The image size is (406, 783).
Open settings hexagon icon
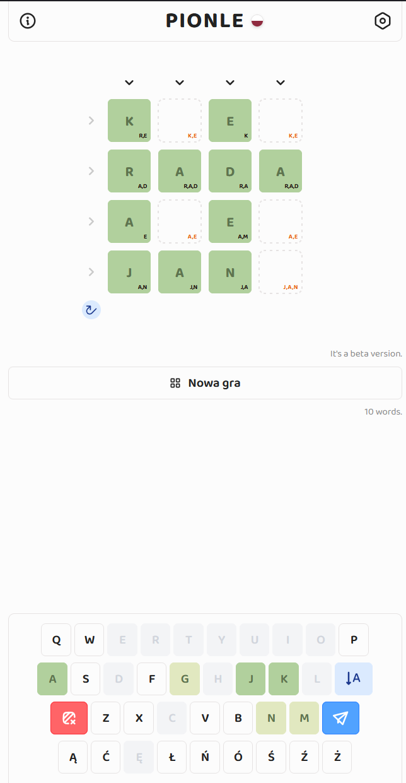pyautogui.click(x=383, y=21)
